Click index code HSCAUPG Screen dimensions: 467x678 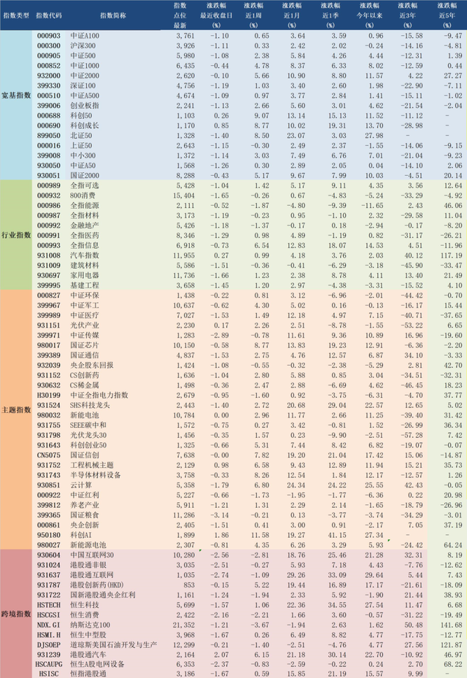[x=48, y=664]
